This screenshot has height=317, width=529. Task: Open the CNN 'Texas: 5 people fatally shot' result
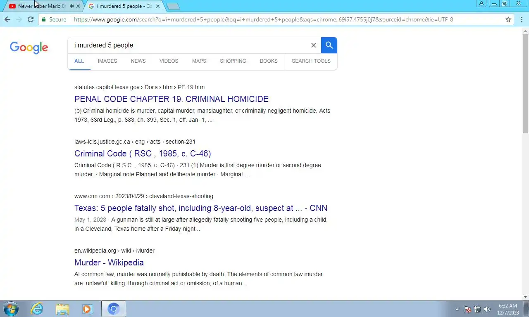201,208
